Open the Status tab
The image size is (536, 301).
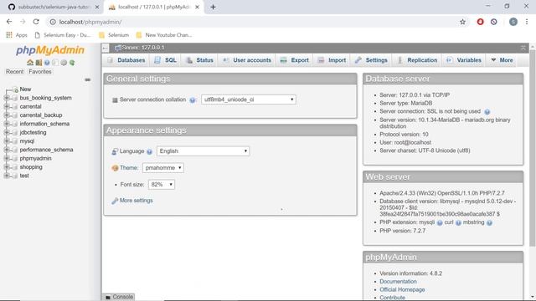[x=200, y=60]
